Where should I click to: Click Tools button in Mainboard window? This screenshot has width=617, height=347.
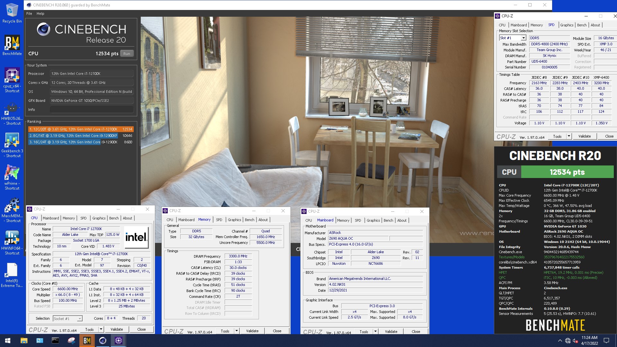point(364,332)
